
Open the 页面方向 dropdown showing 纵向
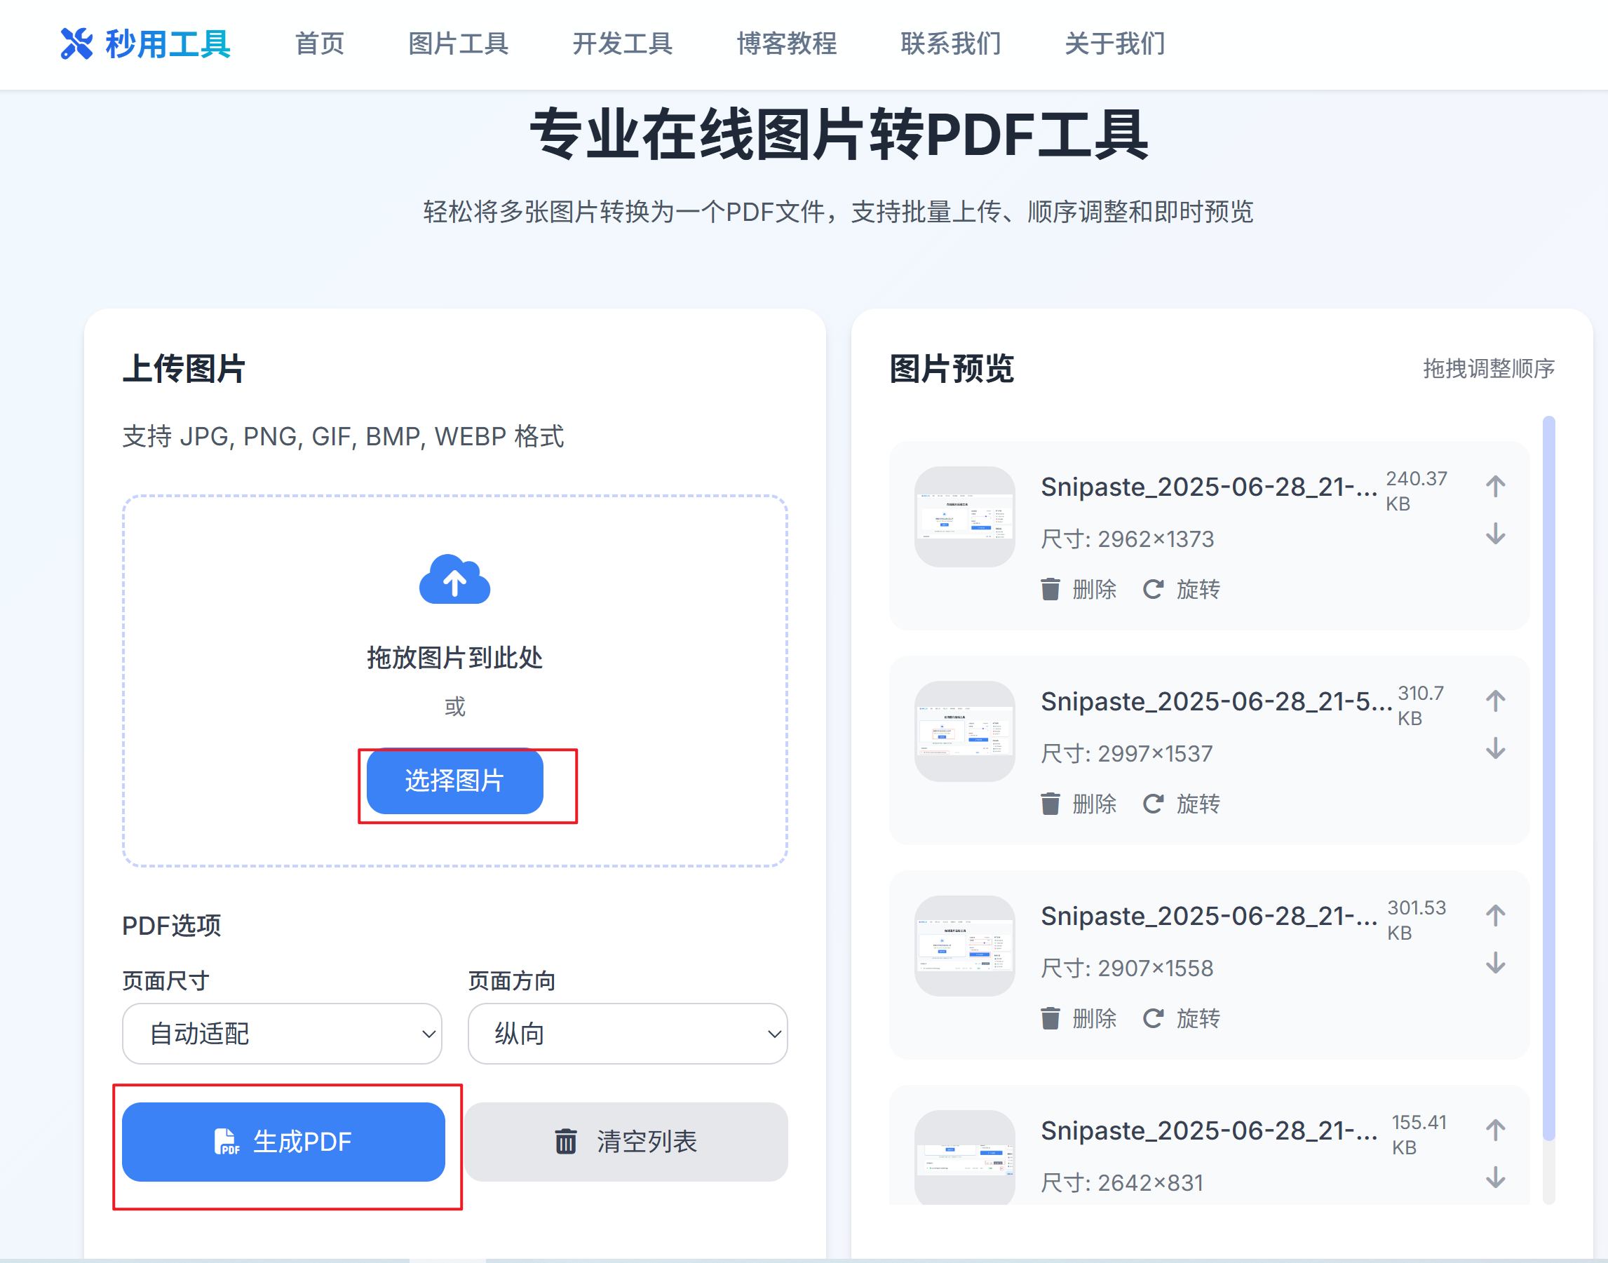(626, 1034)
